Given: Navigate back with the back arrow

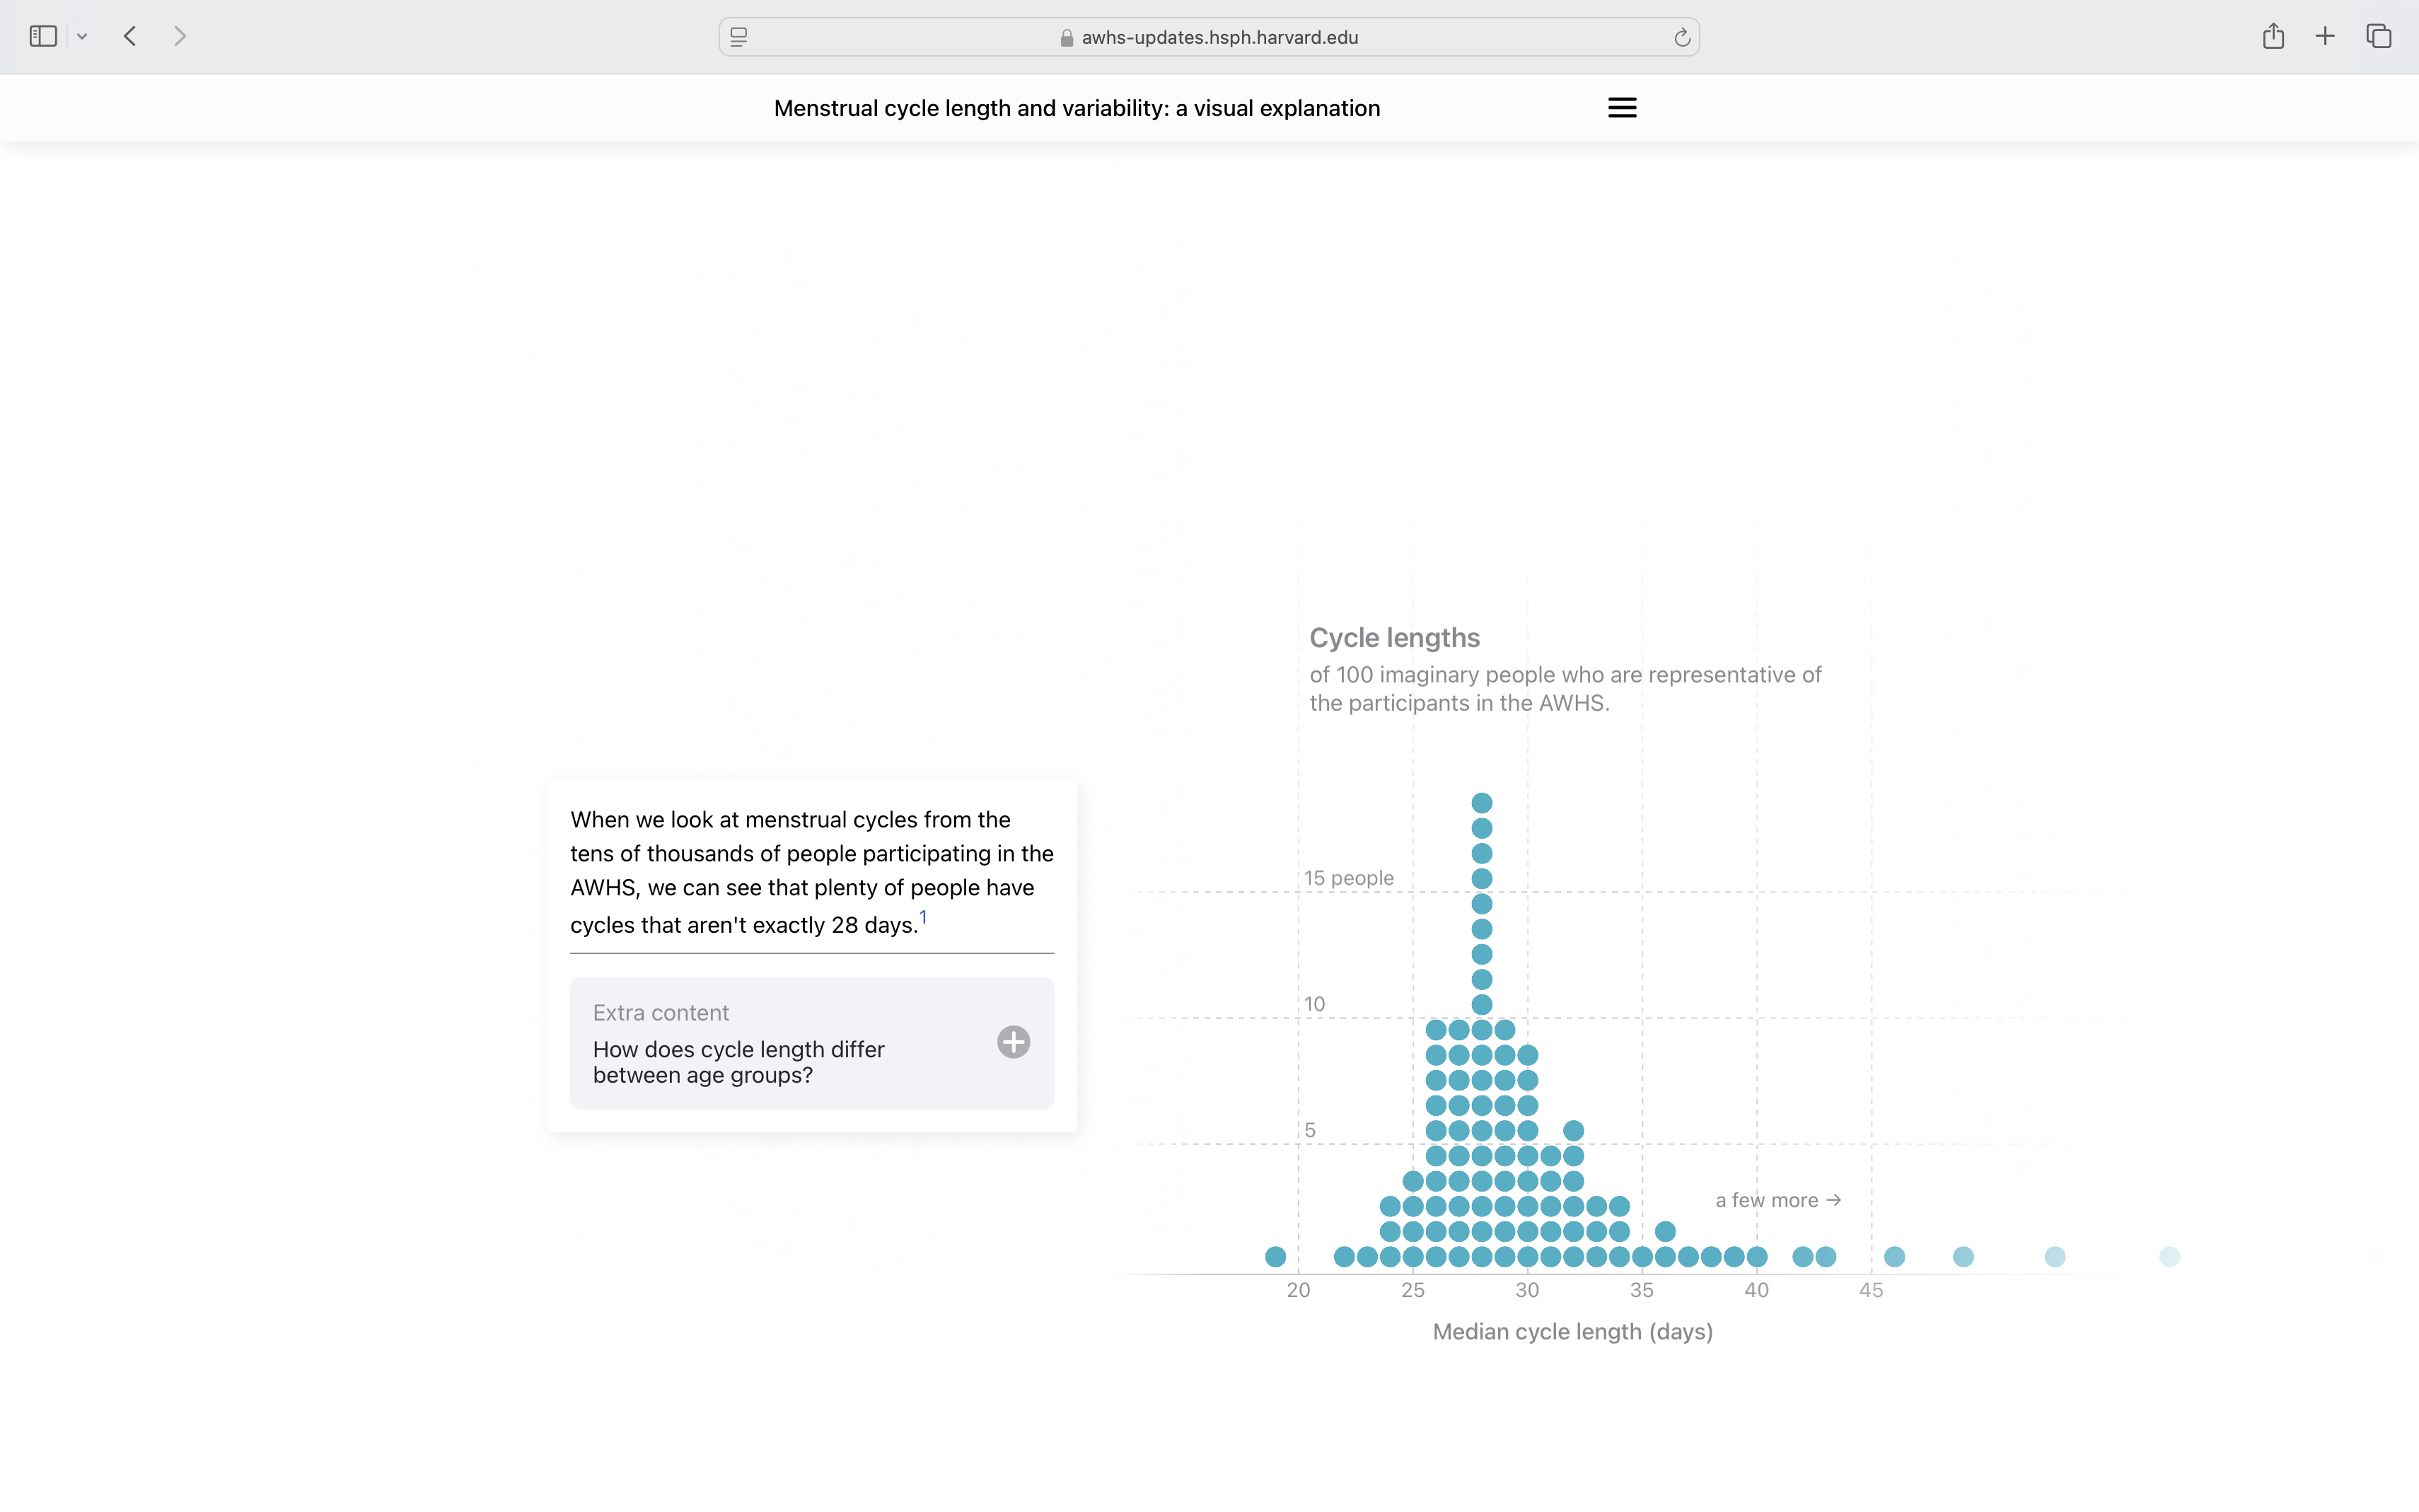Looking at the screenshot, I should 130,36.
